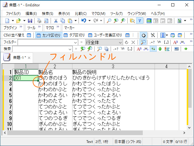Open the 行全体 column selector dropdown
Viewport: 194px width, 146px height.
120,42
